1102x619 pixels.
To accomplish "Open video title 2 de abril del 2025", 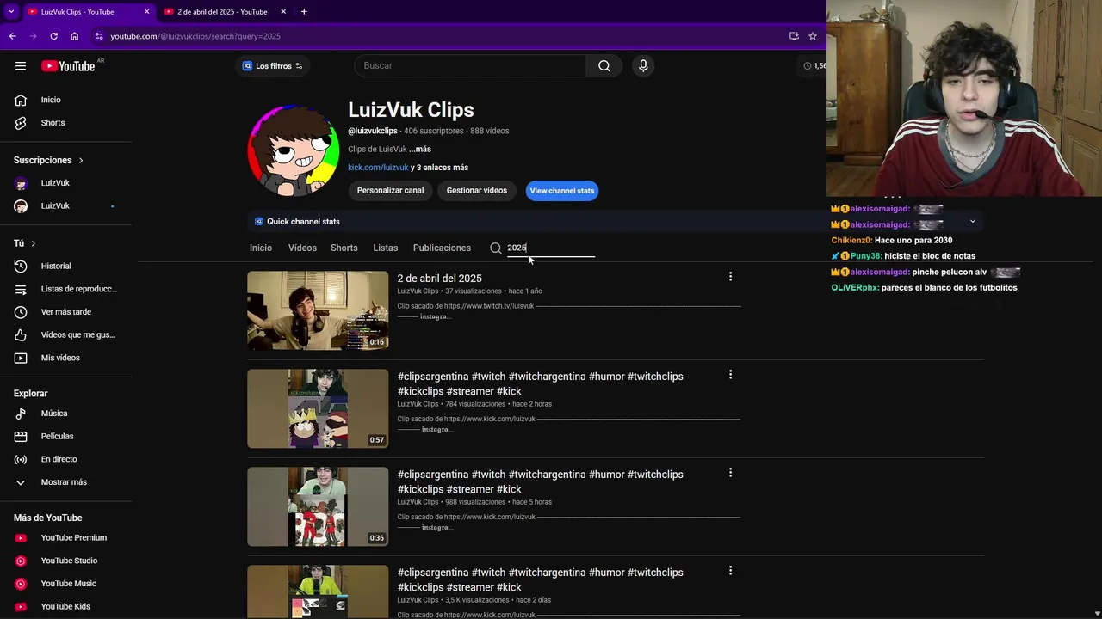I will (x=439, y=279).
